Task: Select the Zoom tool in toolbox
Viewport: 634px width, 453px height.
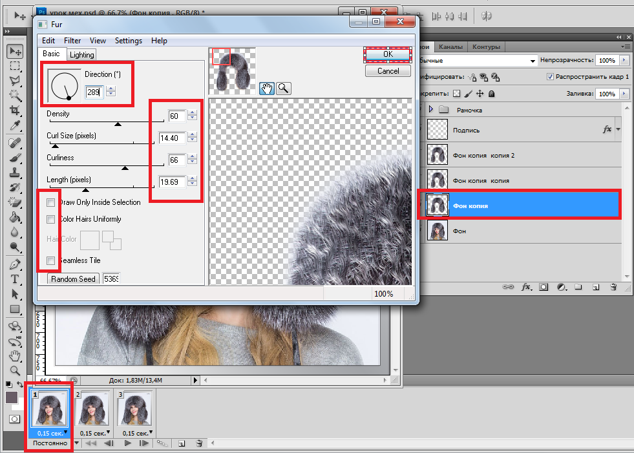Action: coord(15,370)
